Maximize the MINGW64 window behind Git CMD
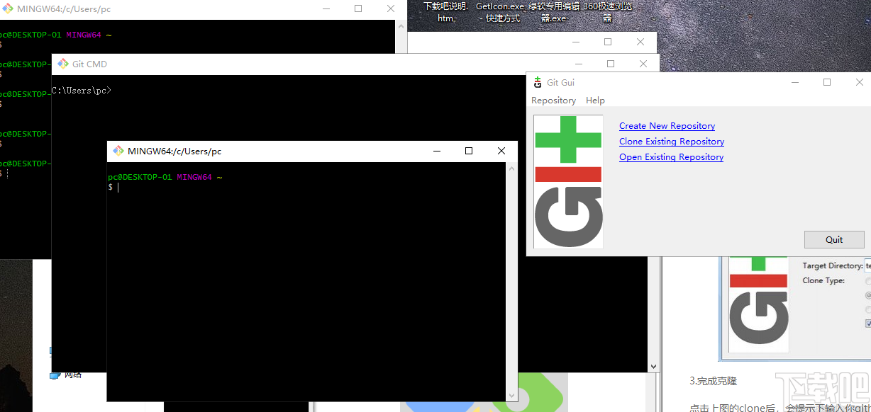The image size is (871, 412). (358, 8)
